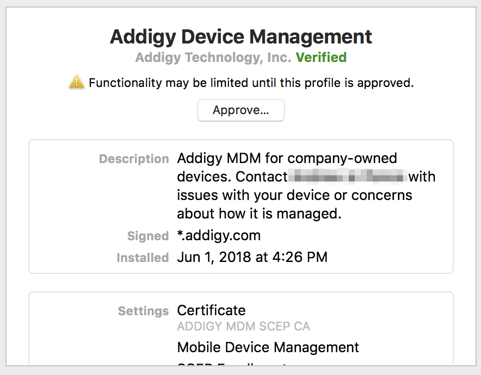Click the Signed label
The height and width of the screenshot is (375, 481).
pos(148,236)
